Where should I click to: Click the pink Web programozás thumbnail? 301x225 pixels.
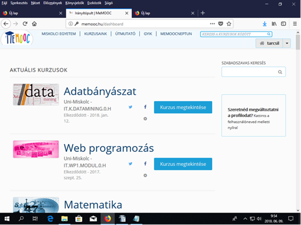tap(36, 149)
